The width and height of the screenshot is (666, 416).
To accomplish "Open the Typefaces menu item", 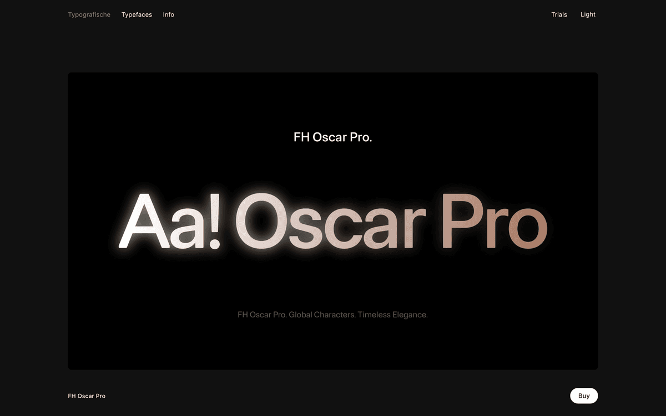I will (x=137, y=14).
